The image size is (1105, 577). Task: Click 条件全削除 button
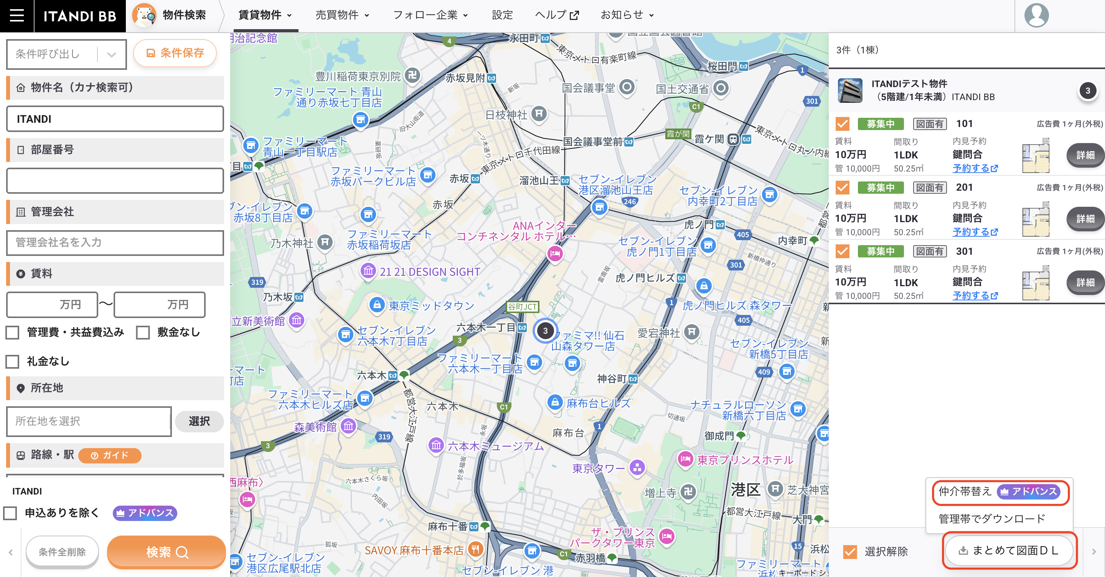click(62, 552)
